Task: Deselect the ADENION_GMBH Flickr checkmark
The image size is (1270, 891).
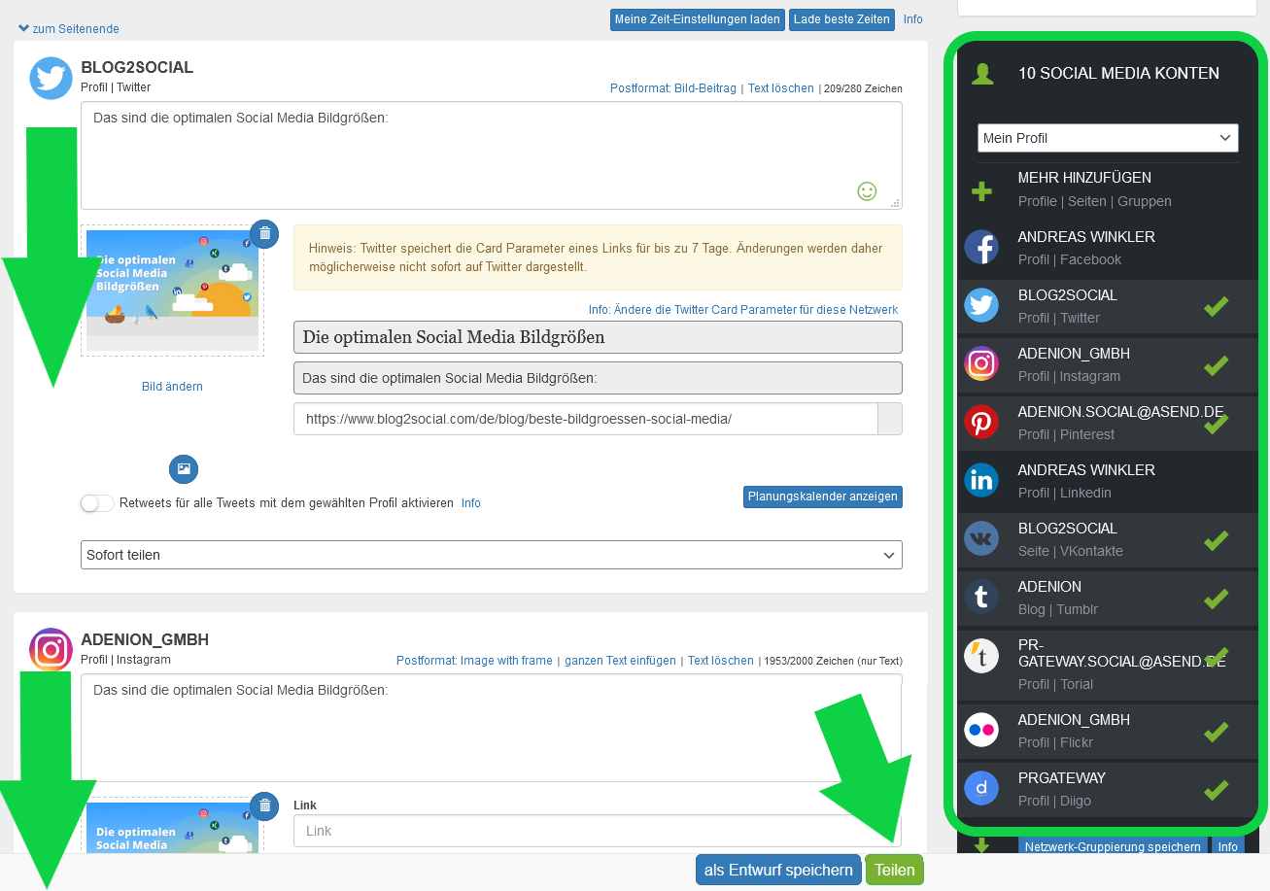Action: (1216, 731)
